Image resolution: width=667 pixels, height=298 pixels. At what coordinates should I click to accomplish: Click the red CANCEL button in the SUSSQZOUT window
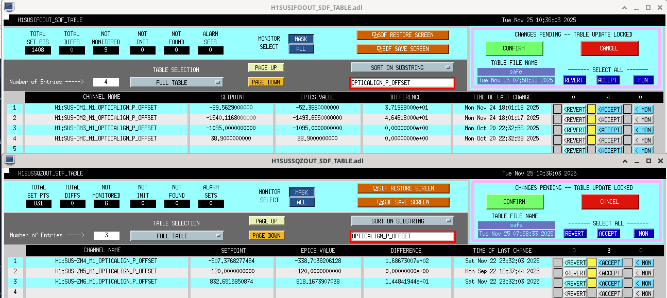[609, 202]
